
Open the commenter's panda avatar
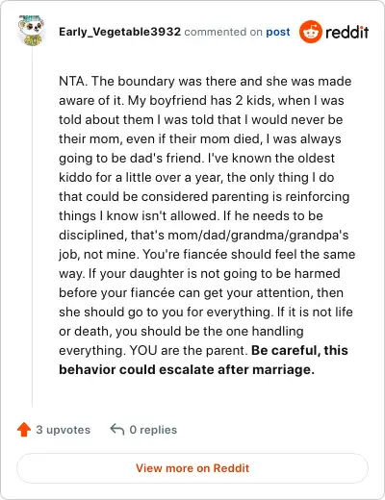[x=31, y=31]
